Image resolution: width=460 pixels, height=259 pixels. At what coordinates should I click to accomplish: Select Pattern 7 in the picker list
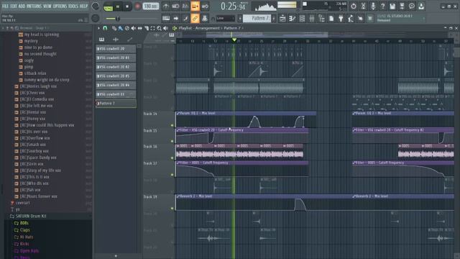(x=116, y=104)
